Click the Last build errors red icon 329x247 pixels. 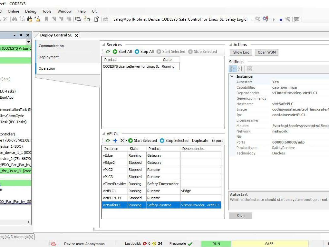click(x=145, y=244)
